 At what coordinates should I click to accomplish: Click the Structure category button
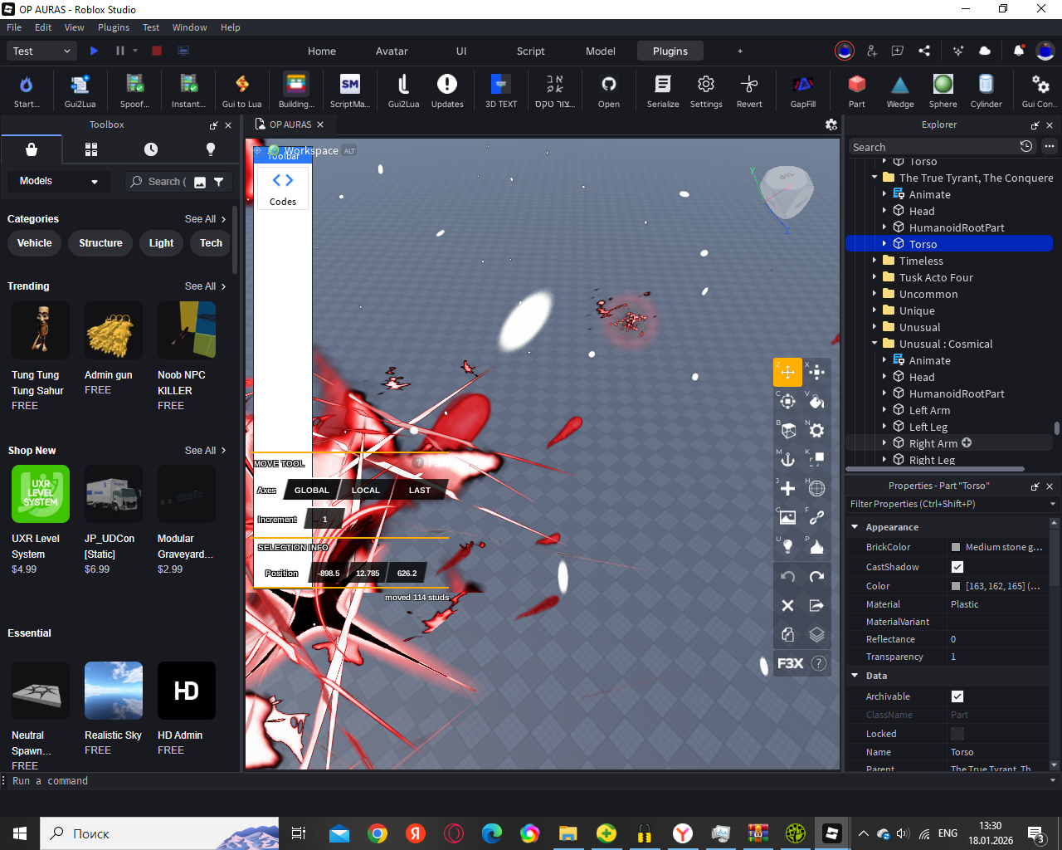click(100, 243)
